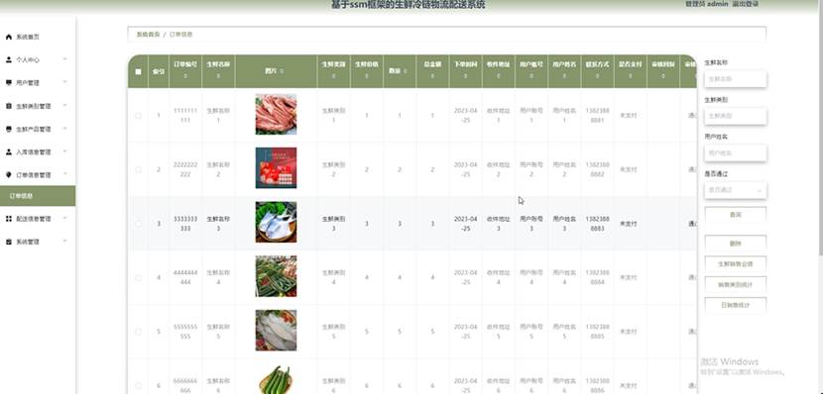
Task: Click the home icon beside 系统首页
Action: (x=8, y=38)
